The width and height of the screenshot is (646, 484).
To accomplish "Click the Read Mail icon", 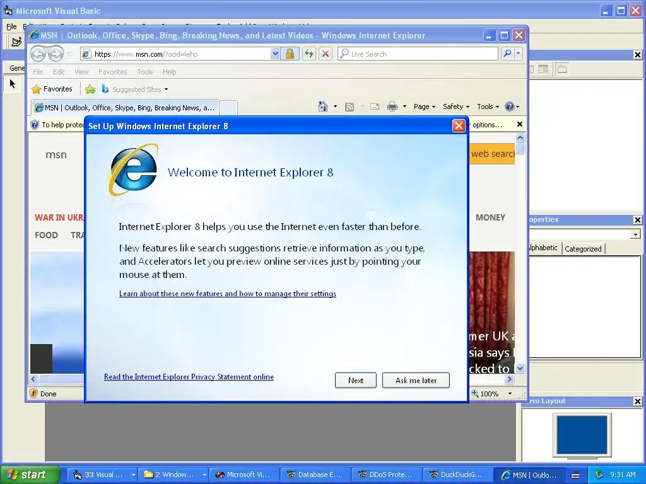I will tap(375, 107).
